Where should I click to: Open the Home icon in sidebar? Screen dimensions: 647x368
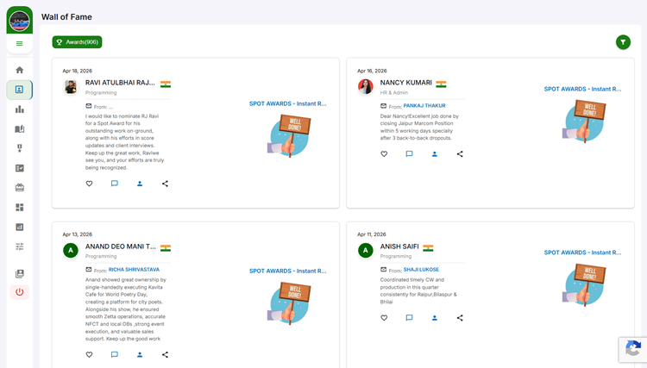point(19,70)
